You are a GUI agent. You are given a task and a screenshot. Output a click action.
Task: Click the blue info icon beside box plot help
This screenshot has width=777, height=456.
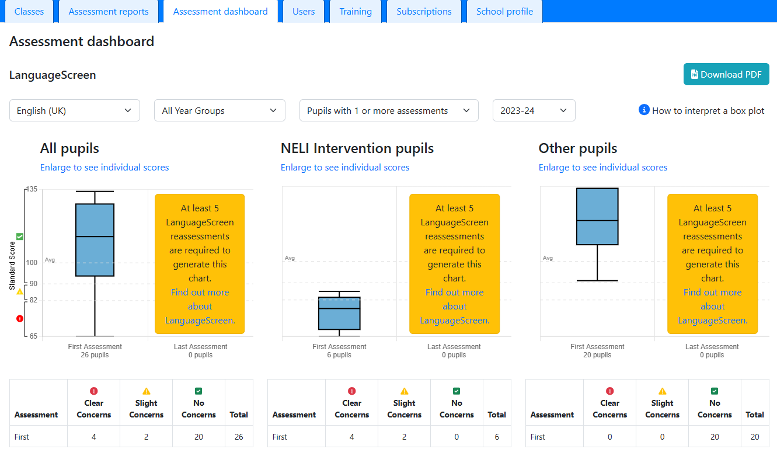coord(644,110)
